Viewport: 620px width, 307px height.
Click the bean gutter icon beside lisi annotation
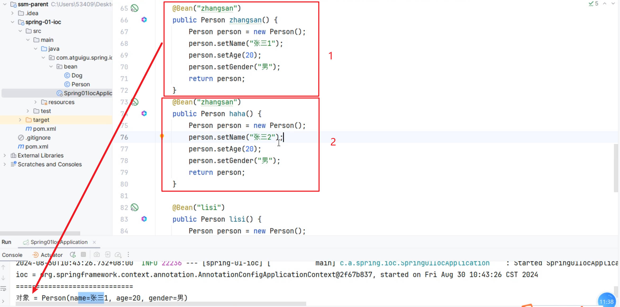[135, 207]
